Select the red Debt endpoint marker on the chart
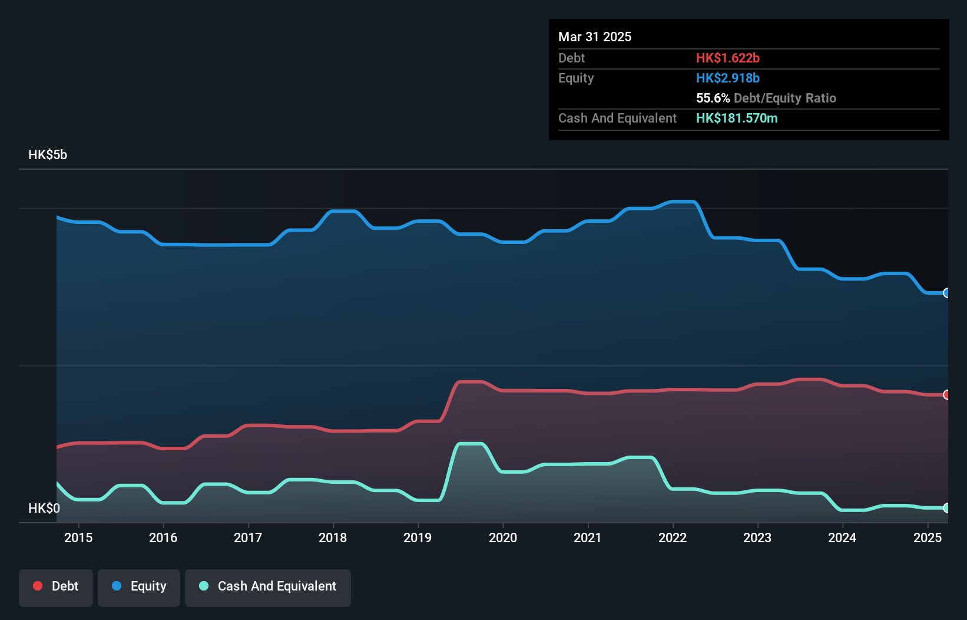This screenshot has width=967, height=620. click(947, 395)
